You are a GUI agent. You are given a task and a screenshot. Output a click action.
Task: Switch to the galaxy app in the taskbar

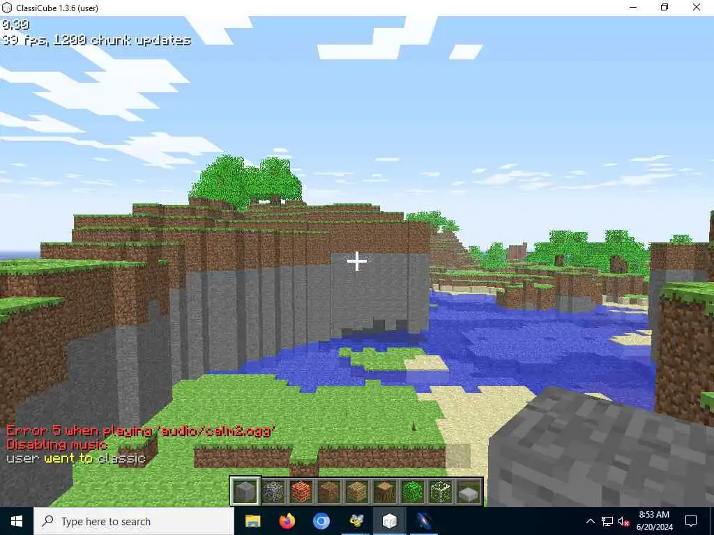pyautogui.click(x=423, y=521)
